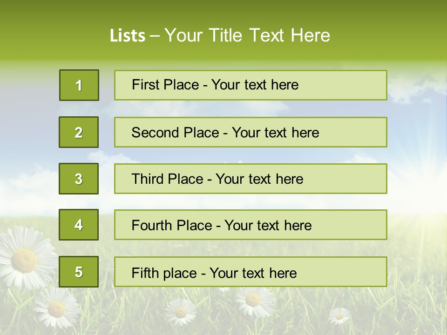
Task: Click the "Fourth Place" text box
Action: pyautogui.click(x=251, y=225)
